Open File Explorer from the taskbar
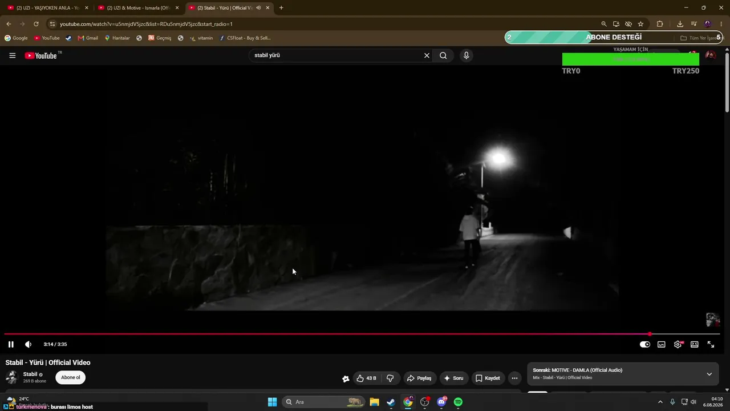730x411 pixels. [374, 402]
